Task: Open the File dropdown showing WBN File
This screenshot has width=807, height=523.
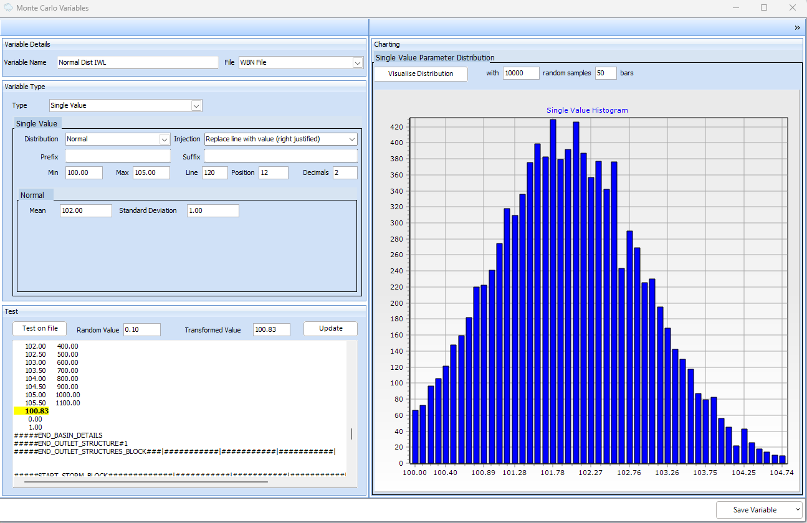Action: tap(356, 62)
